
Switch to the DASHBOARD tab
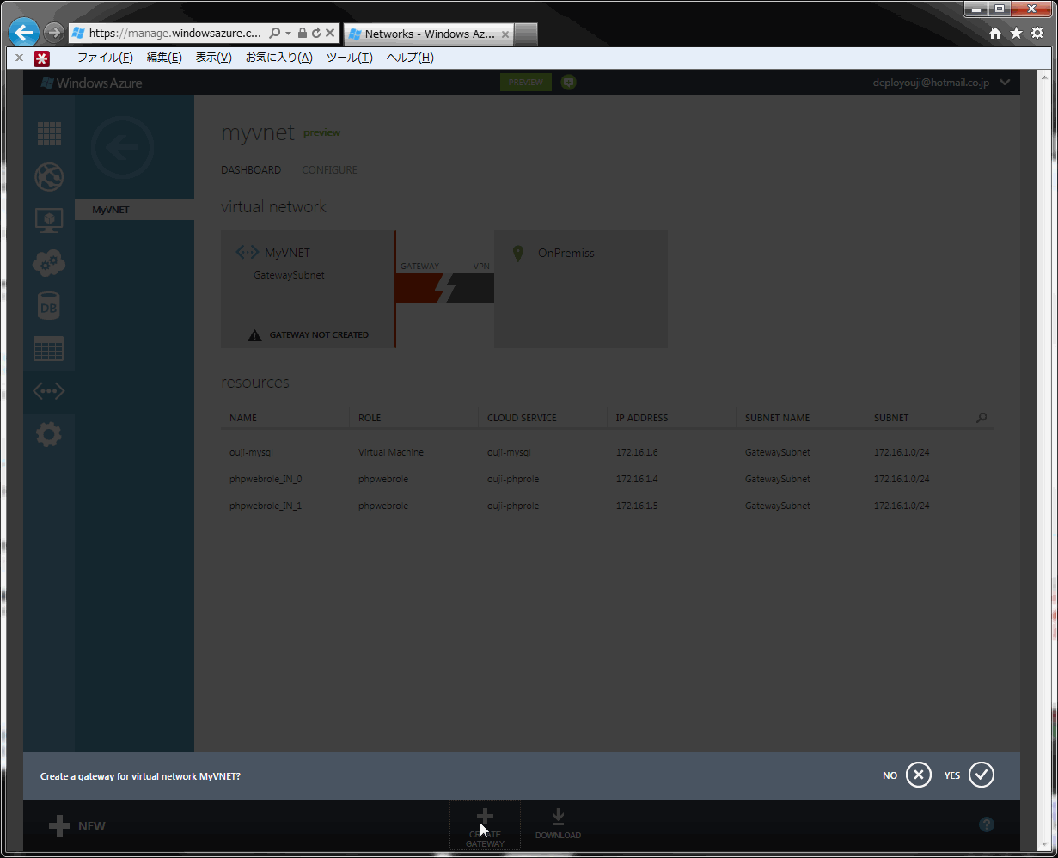(x=251, y=170)
